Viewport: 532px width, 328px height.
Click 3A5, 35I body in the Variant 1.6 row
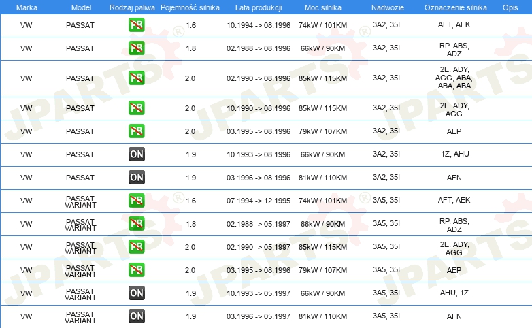pos(386,200)
